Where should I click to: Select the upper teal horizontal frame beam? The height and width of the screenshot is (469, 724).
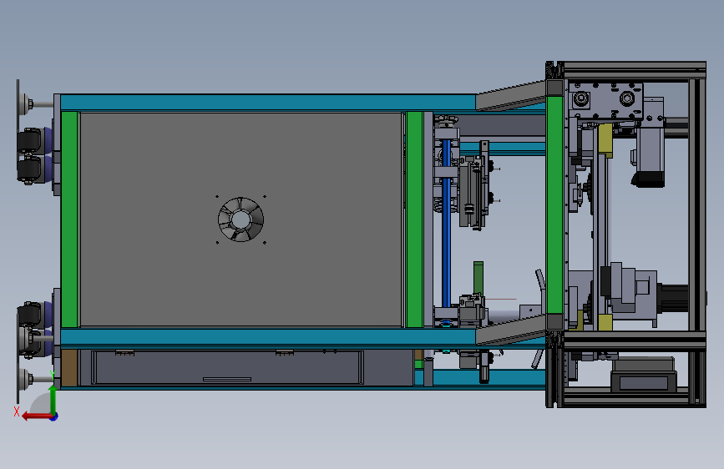pos(268,102)
